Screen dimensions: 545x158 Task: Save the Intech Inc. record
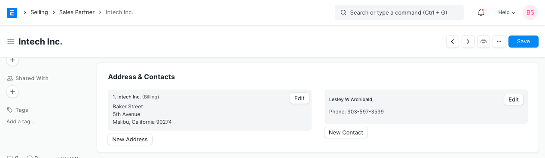point(524,42)
